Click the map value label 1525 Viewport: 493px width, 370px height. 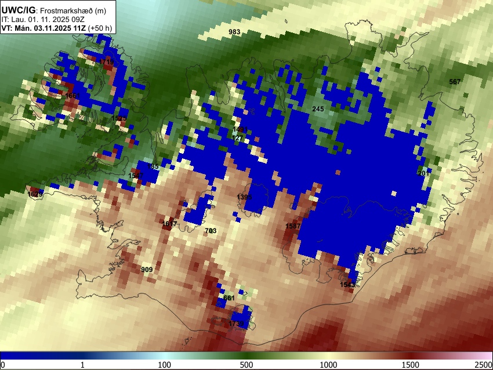[x=119, y=118]
